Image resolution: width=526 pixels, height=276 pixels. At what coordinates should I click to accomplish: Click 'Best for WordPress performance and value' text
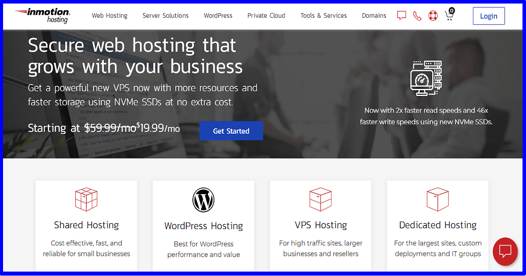point(203,249)
